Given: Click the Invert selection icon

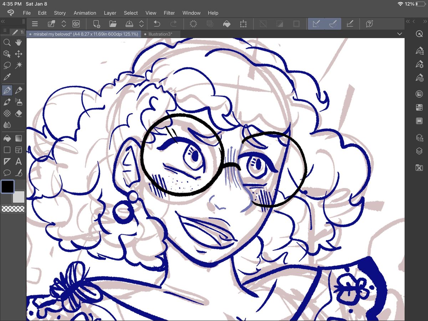Looking at the screenshot, I should [x=280, y=24].
